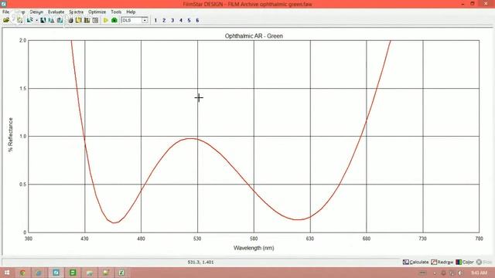This screenshot has height=278, width=495.
Task: Click the yellow play/run toolbar icon
Action: [x=106, y=20]
